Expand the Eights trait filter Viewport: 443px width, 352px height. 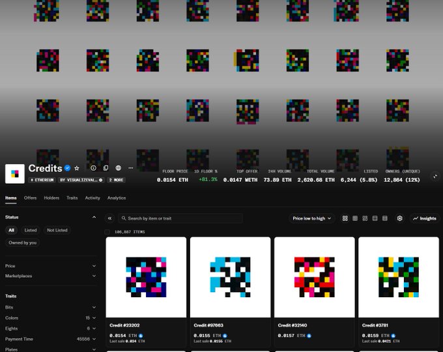pos(51,329)
